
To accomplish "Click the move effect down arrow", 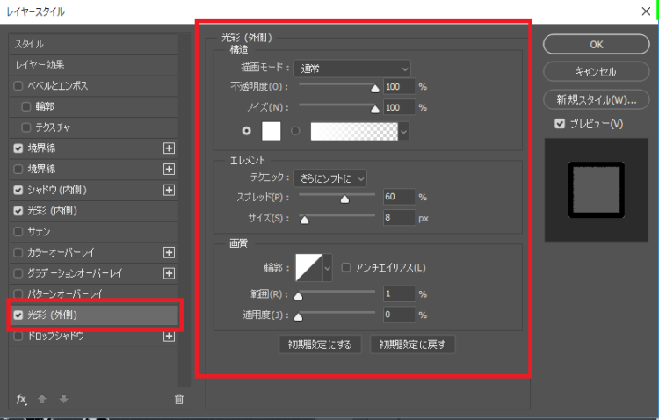I will tap(64, 399).
